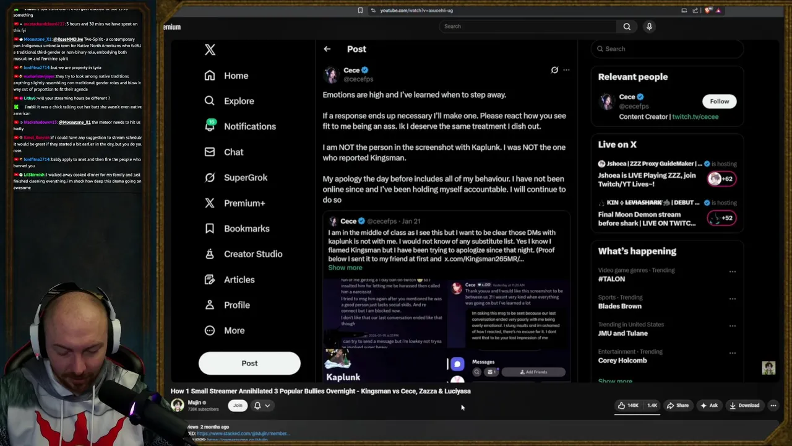
Task: Open SuperGrok in X sidebar
Action: click(236, 177)
